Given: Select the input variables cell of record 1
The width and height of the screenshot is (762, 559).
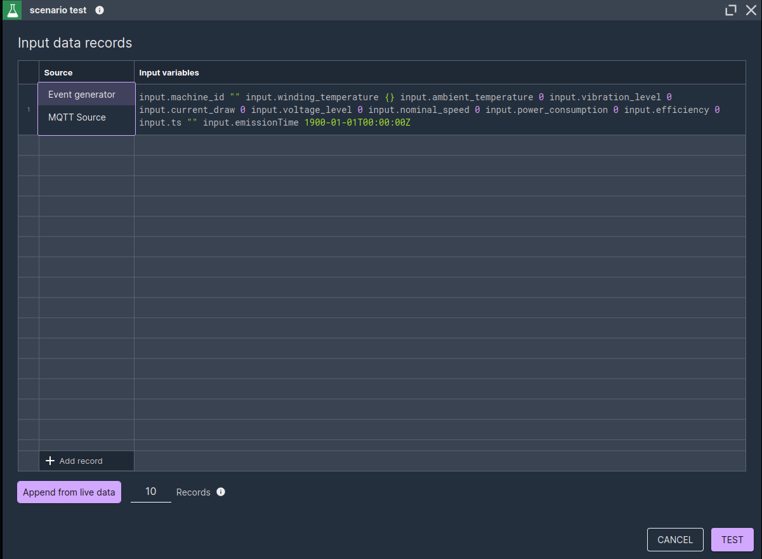Looking at the screenshot, I should (440, 109).
